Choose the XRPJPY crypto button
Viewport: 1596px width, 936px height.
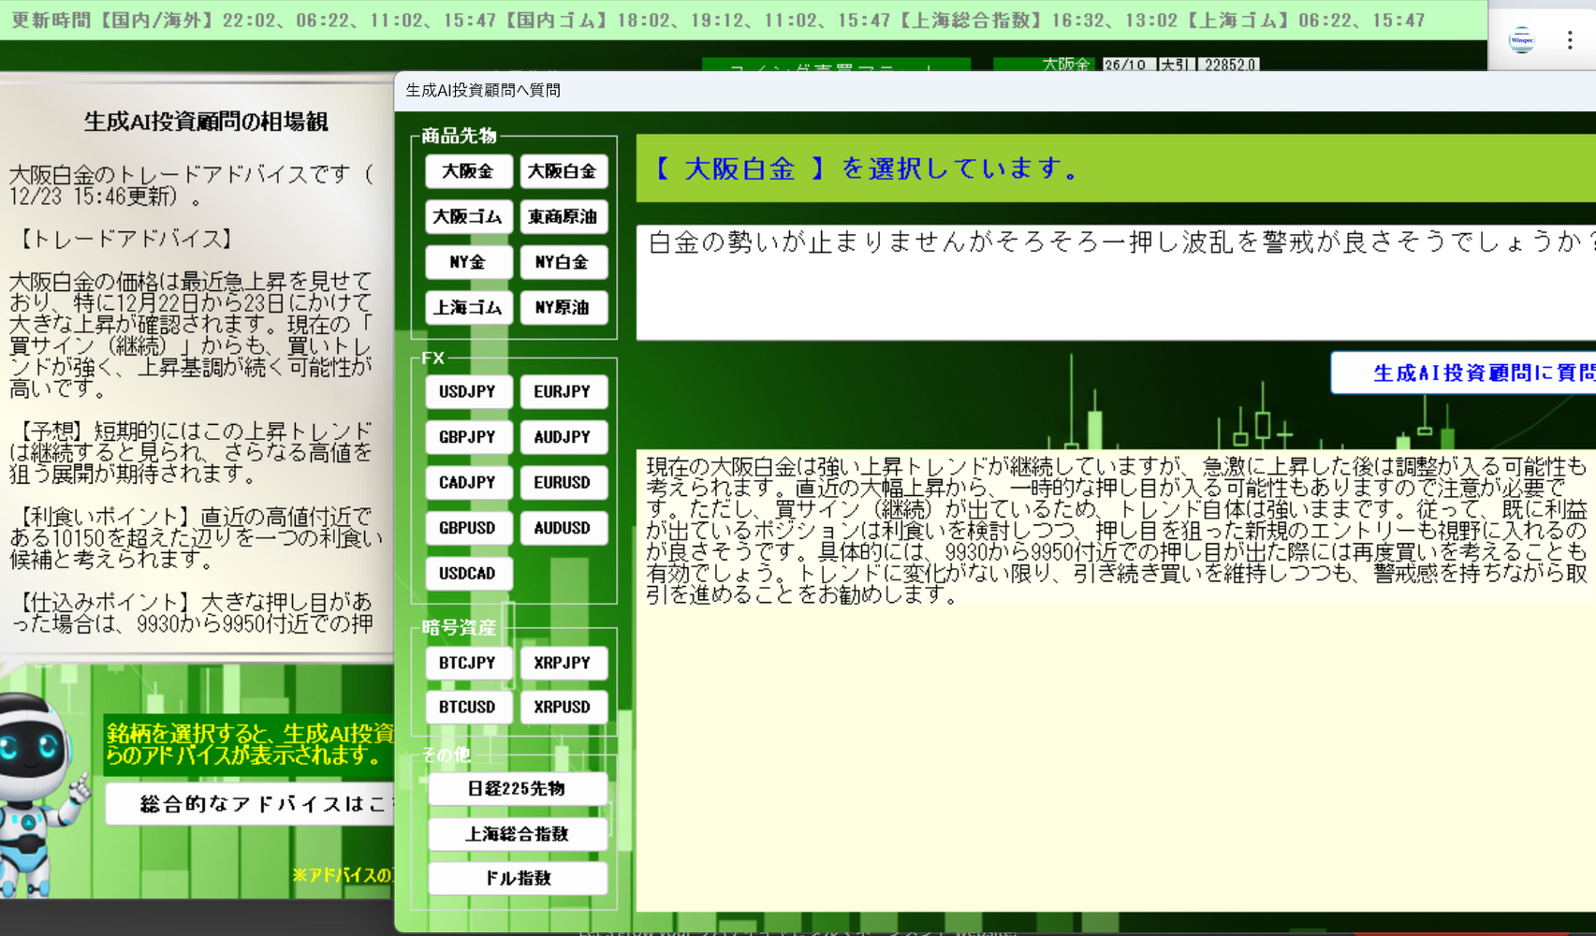pos(563,663)
